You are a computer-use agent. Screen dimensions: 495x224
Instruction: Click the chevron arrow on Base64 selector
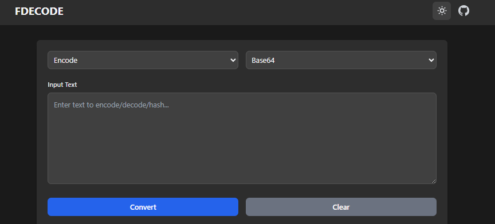point(431,60)
